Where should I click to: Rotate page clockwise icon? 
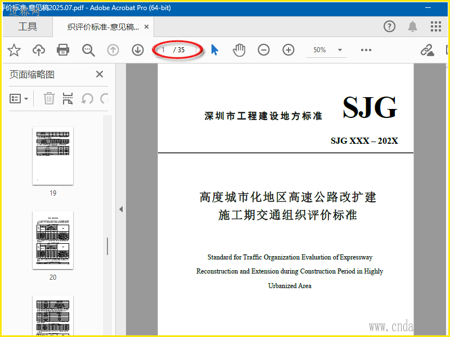tap(104, 99)
